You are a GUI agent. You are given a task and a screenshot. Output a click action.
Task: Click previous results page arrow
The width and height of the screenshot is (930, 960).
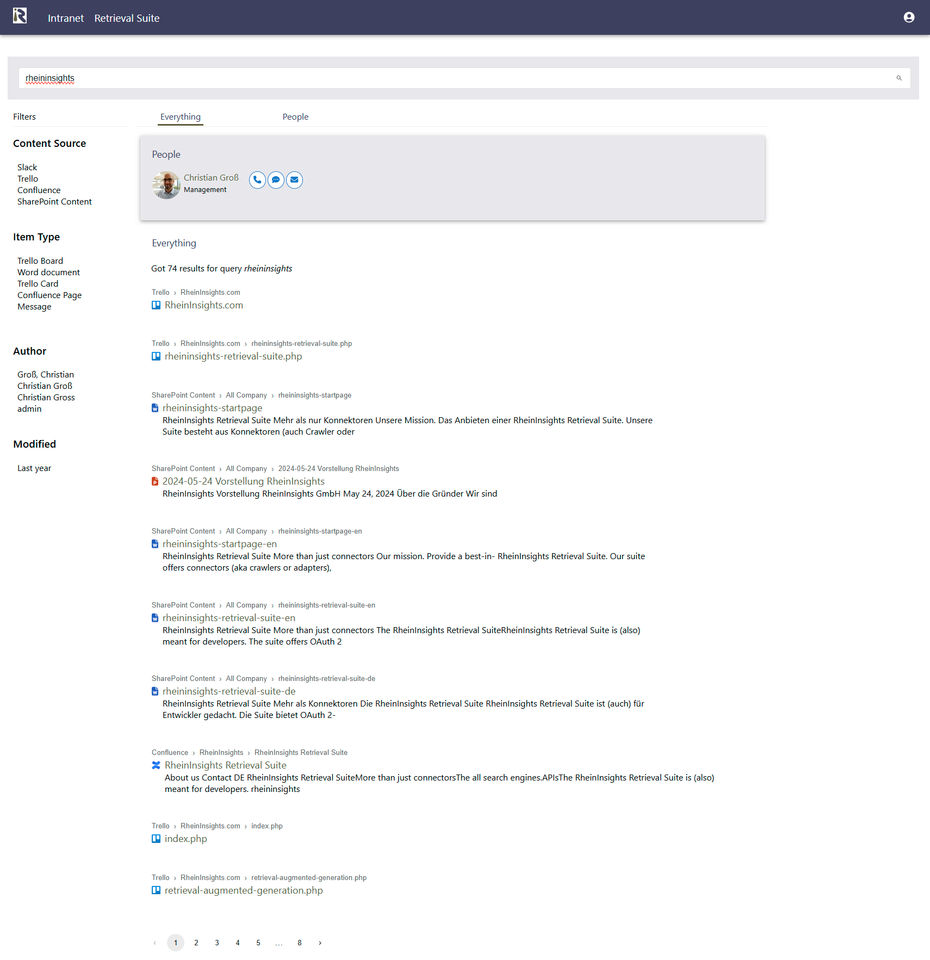coord(155,943)
